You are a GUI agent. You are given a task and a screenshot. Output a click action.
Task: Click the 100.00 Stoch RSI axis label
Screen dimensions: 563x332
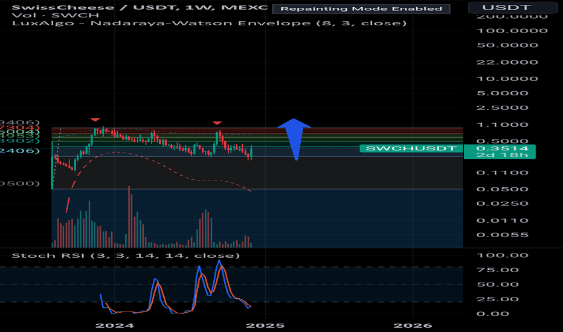(x=503, y=255)
